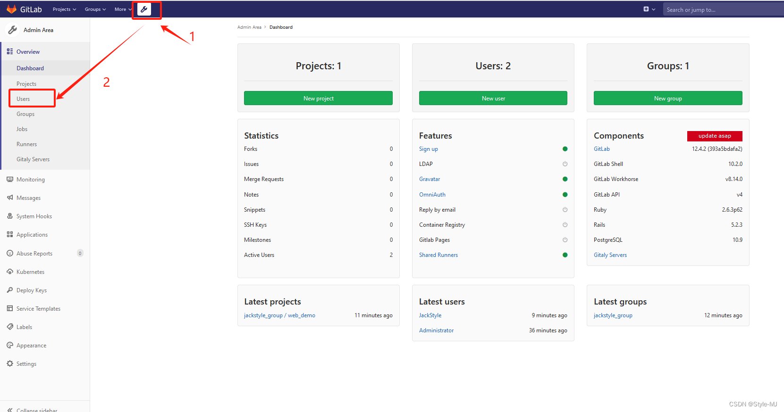Click the Appearance palette icon
Viewport: 784px width, 412px height.
click(10, 345)
